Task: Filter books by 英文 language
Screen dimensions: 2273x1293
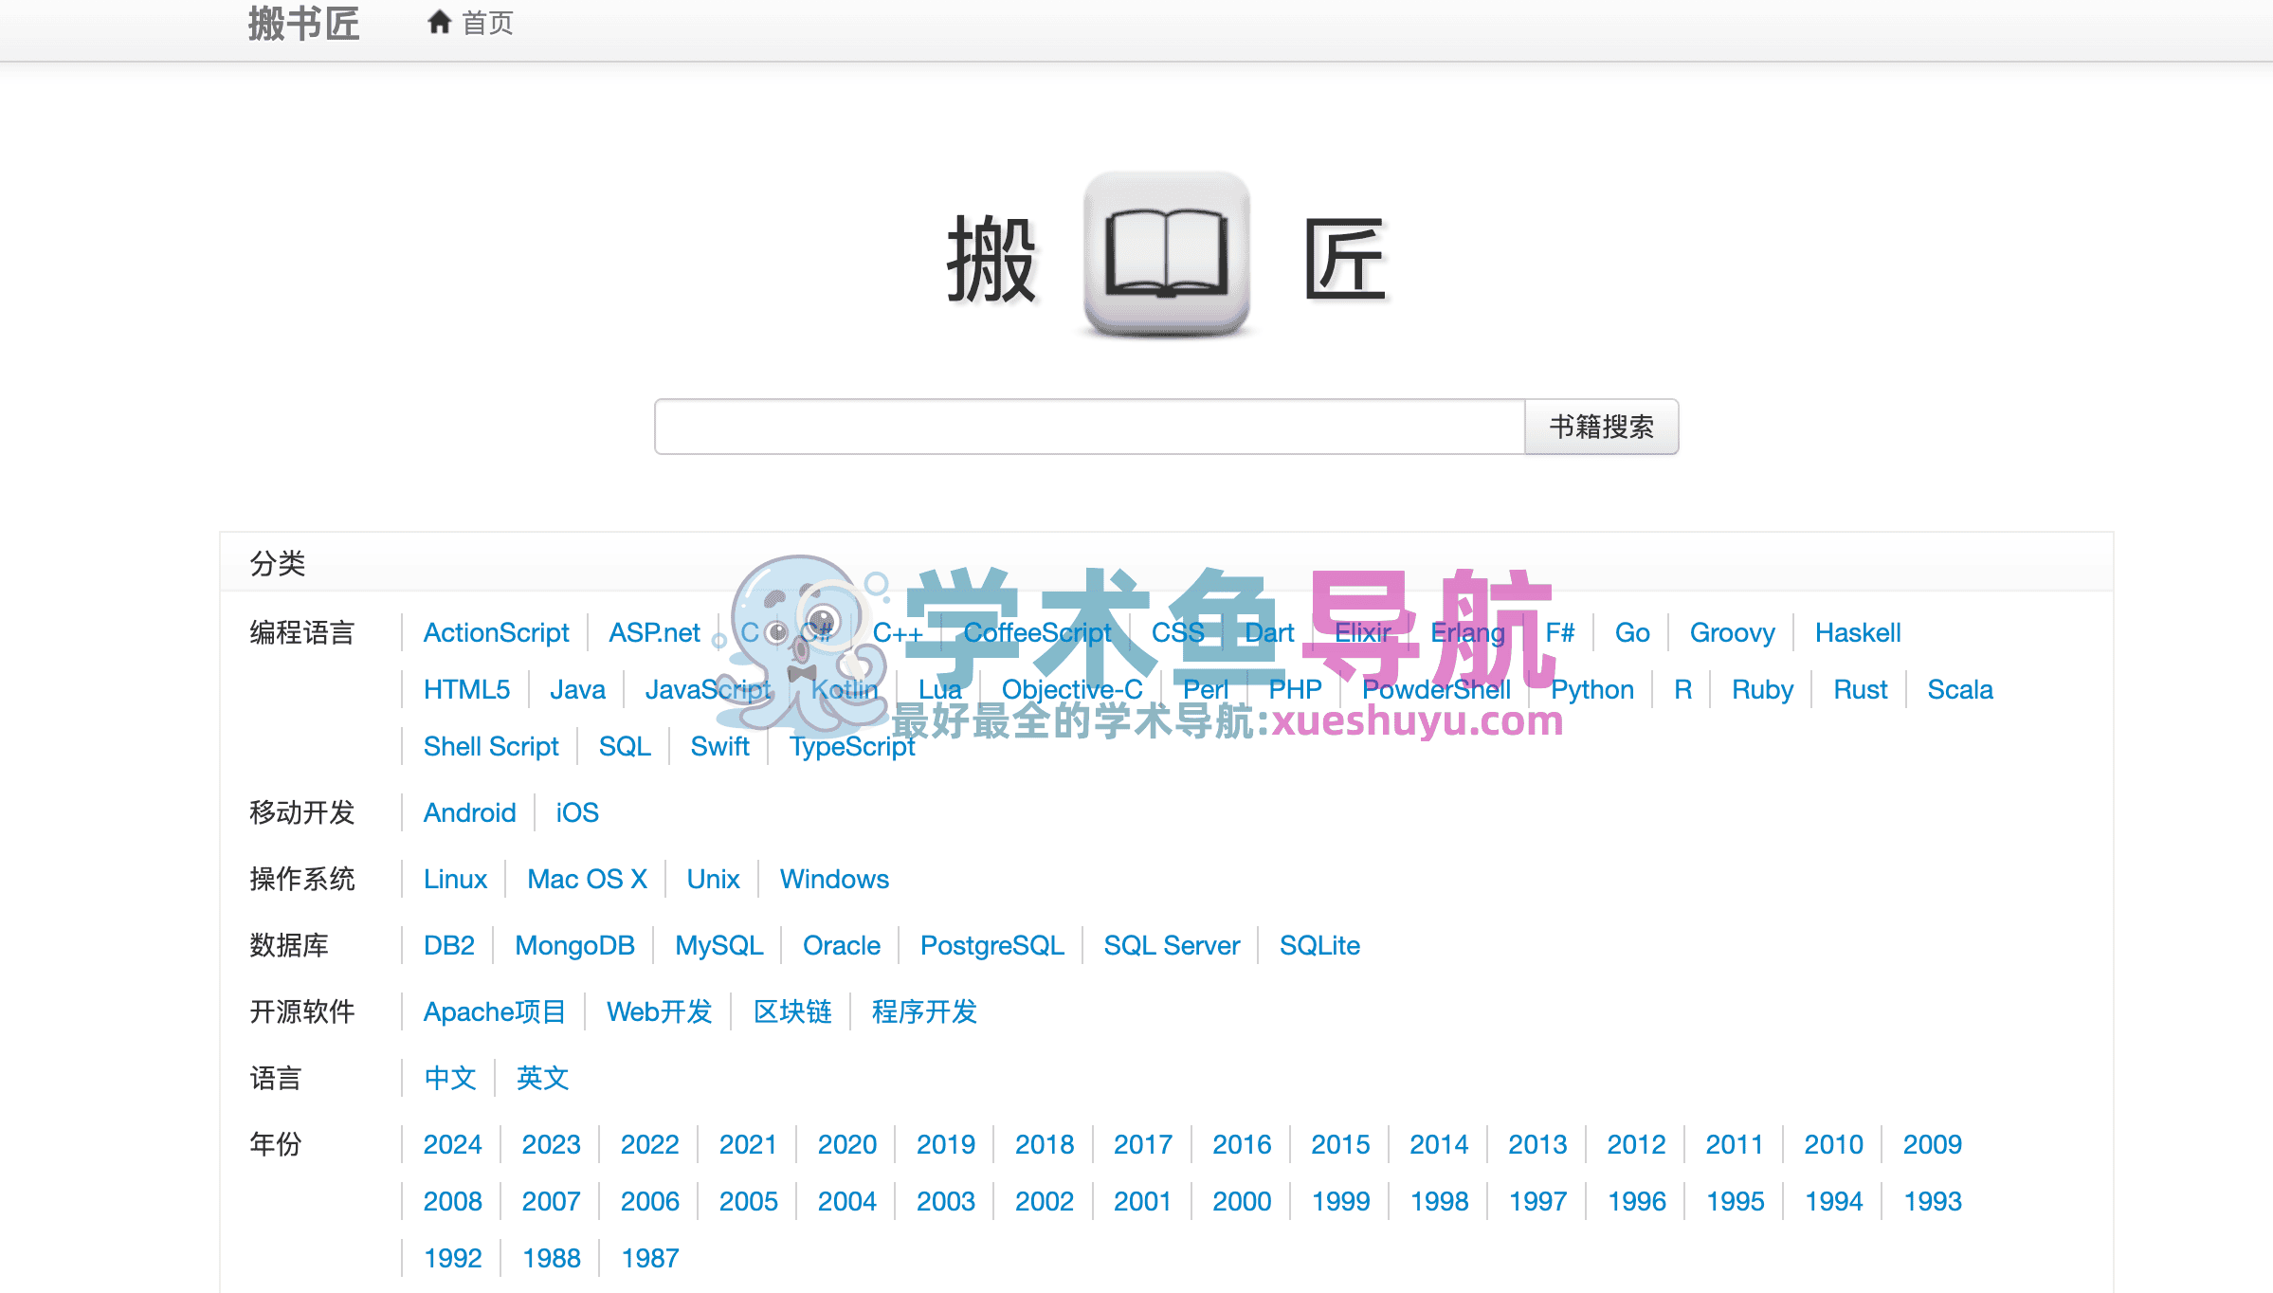Action: point(540,1078)
